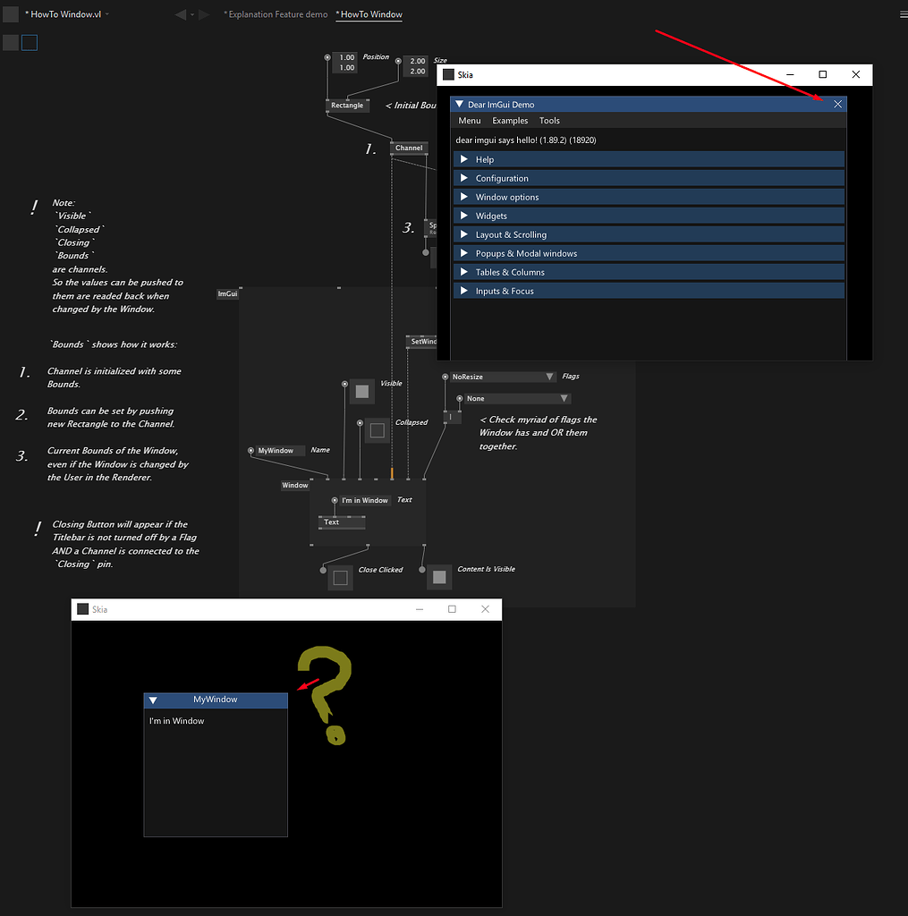Expand the Layout & Scrolling header
The height and width of the screenshot is (916, 908).
(x=649, y=234)
